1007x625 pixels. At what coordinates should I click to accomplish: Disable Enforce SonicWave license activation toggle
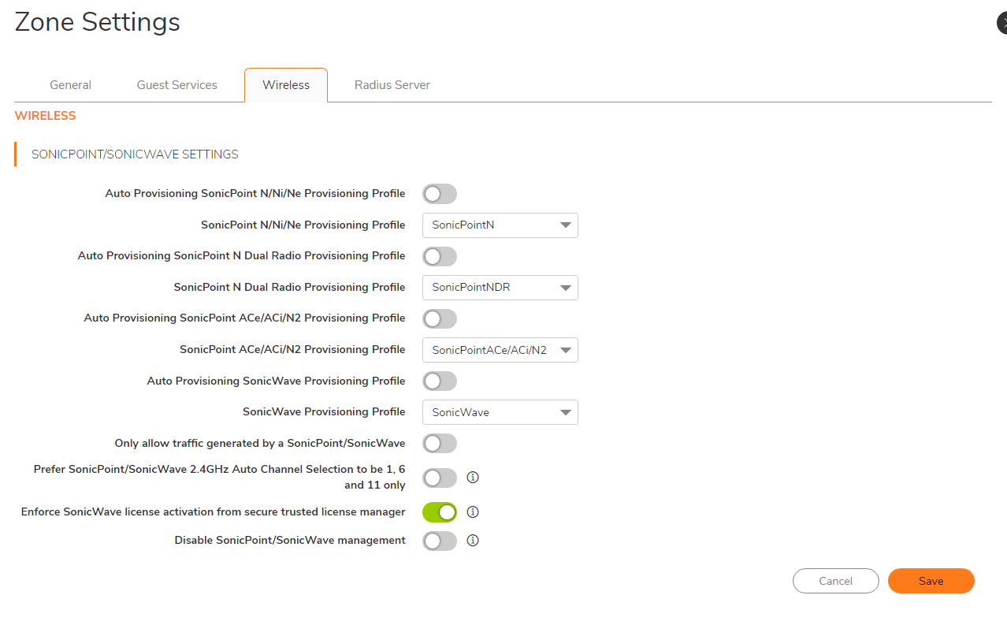[440, 512]
